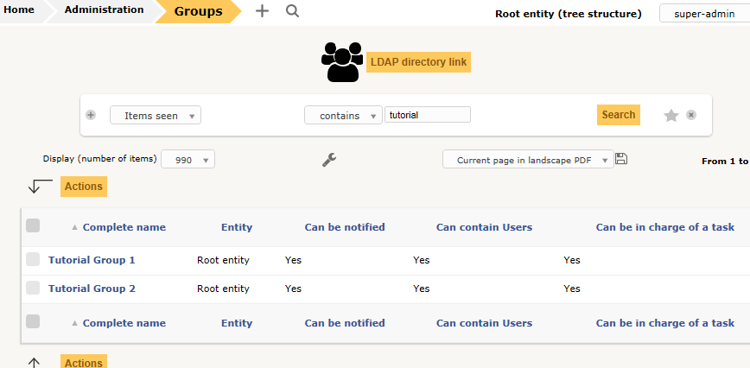Click the save/export floppy disk icon
This screenshot has width=750, height=368.
(621, 159)
